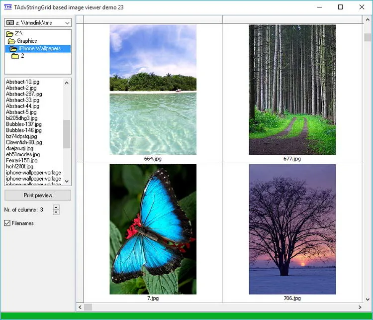Screen dimensions: 373x320
Task: Click the iPhone Wallpapers open folder icon
Action: point(13,49)
